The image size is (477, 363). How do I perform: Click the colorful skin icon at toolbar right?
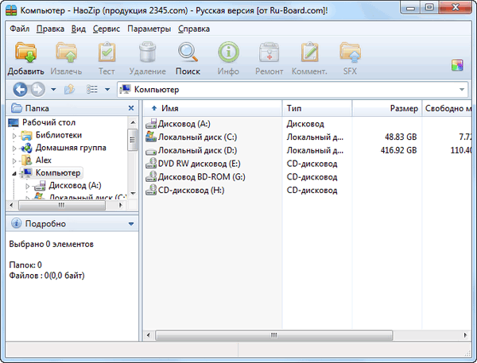tap(456, 65)
